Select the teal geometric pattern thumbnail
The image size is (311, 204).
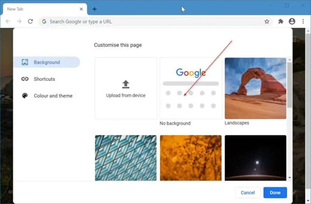[x=126, y=157]
